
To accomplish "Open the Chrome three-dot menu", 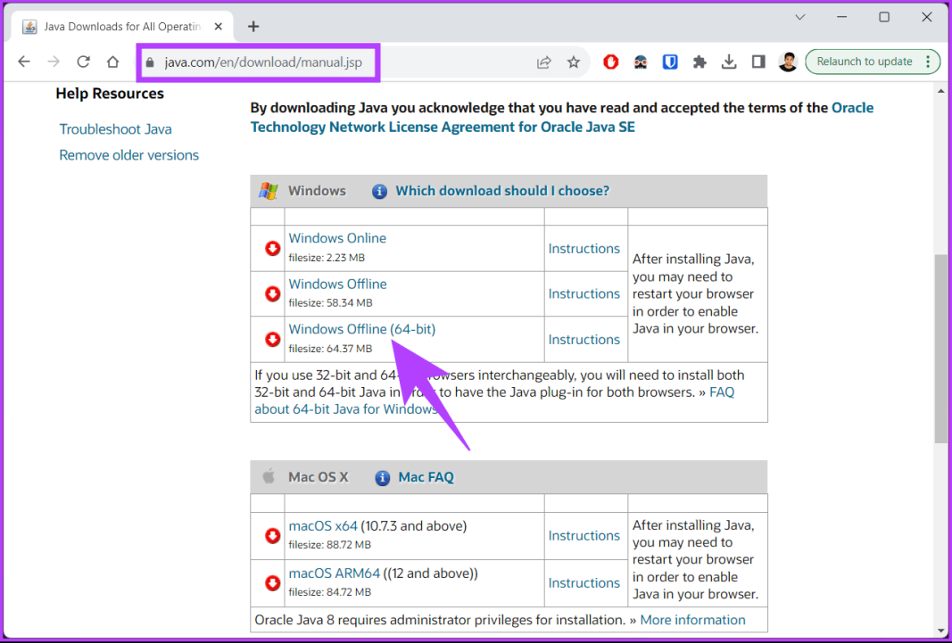I will tap(928, 62).
